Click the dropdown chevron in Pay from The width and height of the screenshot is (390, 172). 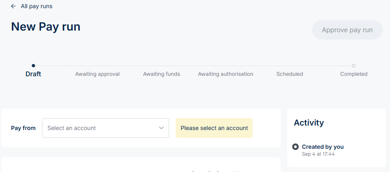(161, 128)
